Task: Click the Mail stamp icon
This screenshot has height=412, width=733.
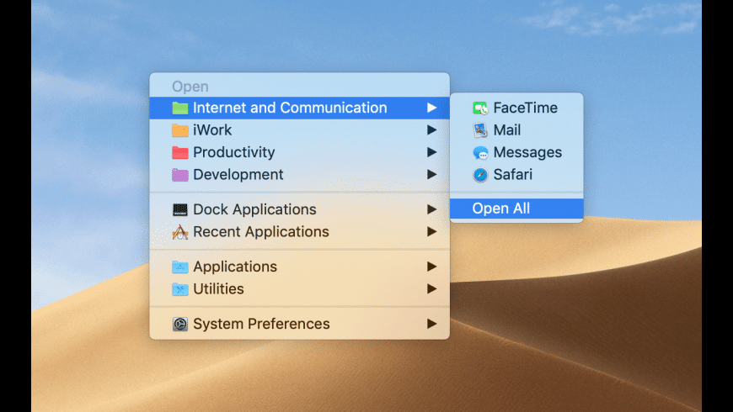Action: (x=480, y=130)
